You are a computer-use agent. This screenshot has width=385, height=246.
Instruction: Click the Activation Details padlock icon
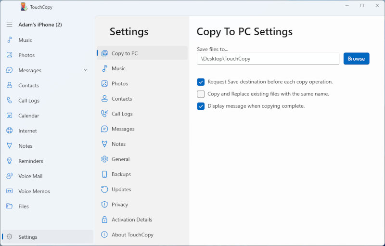[x=104, y=220]
